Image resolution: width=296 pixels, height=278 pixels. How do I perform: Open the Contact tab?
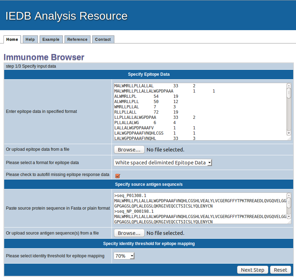(x=103, y=40)
